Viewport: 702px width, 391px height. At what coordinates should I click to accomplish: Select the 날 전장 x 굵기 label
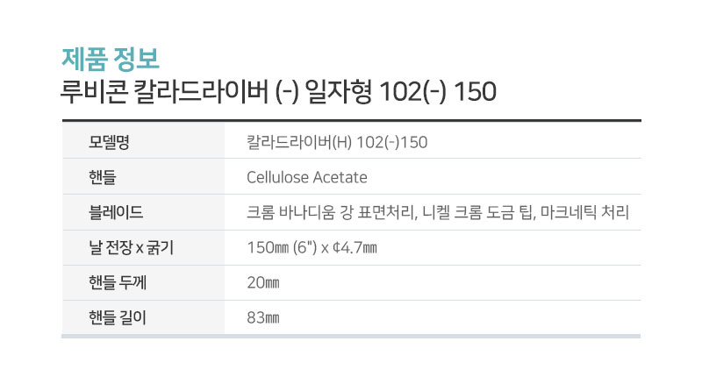131,247
